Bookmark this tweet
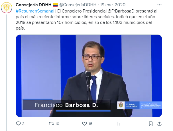173x131 pixels. [x=151, y=124]
